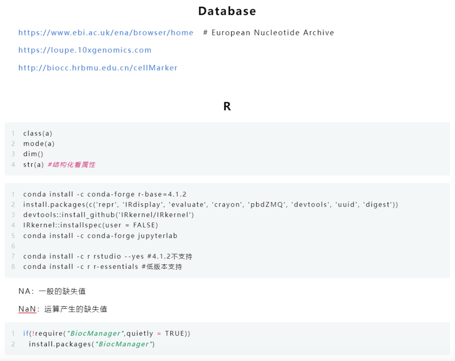Viewport: 455px width, 361px height.
Task: Click the dim() code line
Action: 33,154
